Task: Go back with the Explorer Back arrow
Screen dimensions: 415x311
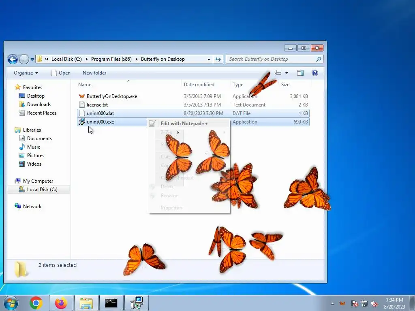Action: tap(13, 59)
